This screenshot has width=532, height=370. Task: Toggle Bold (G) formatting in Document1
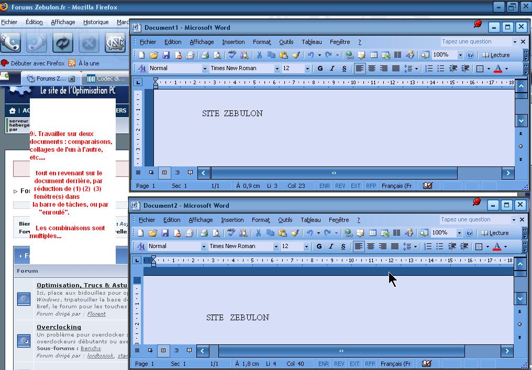click(x=320, y=69)
